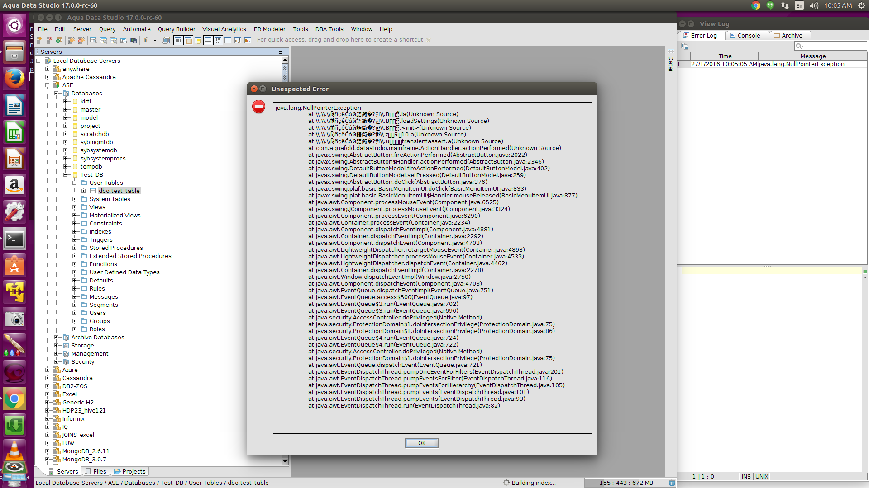
Task: Open the Amazon launcher in the dock
Action: (x=14, y=185)
